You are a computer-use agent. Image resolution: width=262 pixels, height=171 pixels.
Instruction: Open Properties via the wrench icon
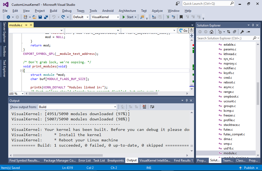point(242,32)
